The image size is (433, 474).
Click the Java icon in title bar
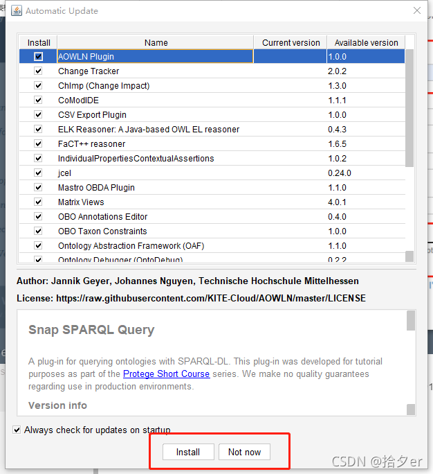[x=17, y=10]
